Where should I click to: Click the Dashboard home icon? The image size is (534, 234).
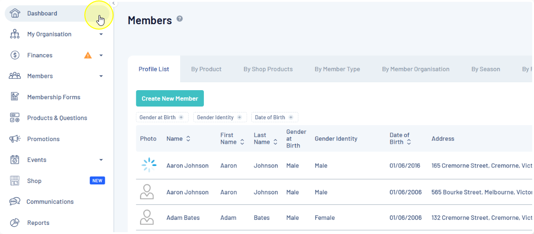(15, 13)
